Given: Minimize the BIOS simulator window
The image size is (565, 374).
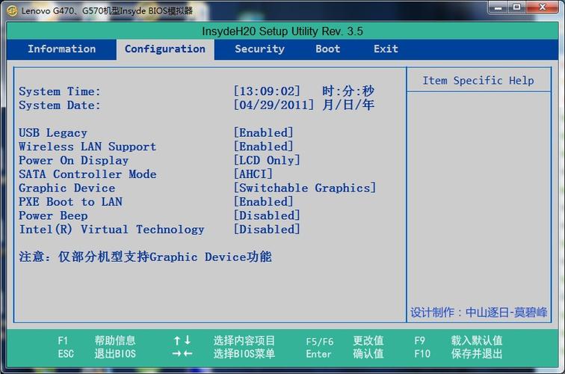Looking at the screenshot, I should [498, 7].
